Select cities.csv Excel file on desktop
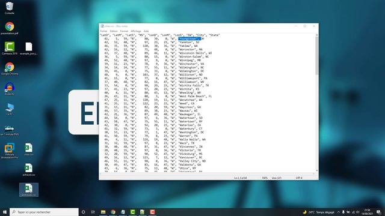Viewport: 385px width, 216px height. (28, 149)
